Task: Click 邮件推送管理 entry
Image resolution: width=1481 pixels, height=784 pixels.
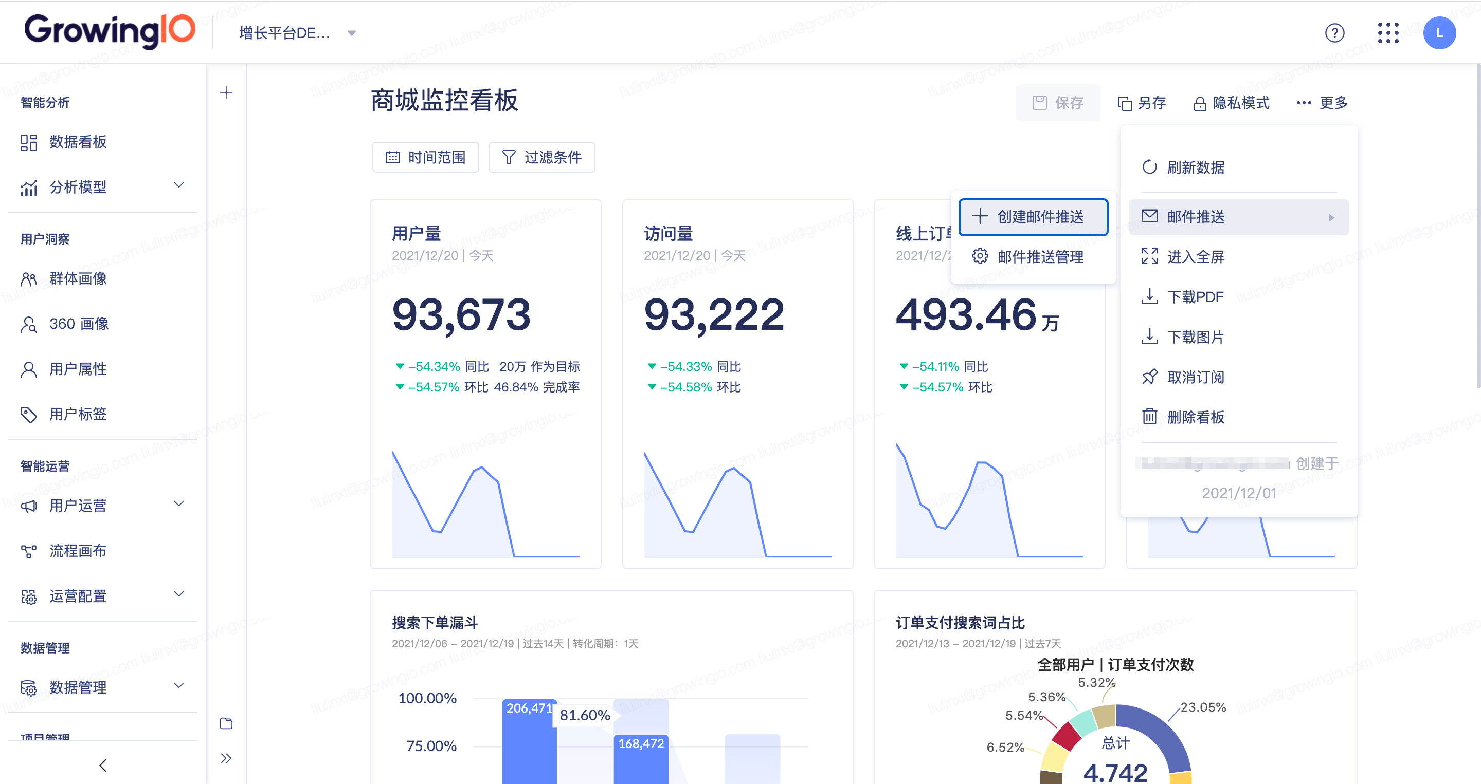Action: tap(1033, 256)
